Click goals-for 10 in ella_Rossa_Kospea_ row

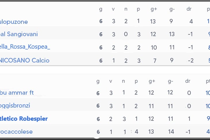[x=154, y=47]
